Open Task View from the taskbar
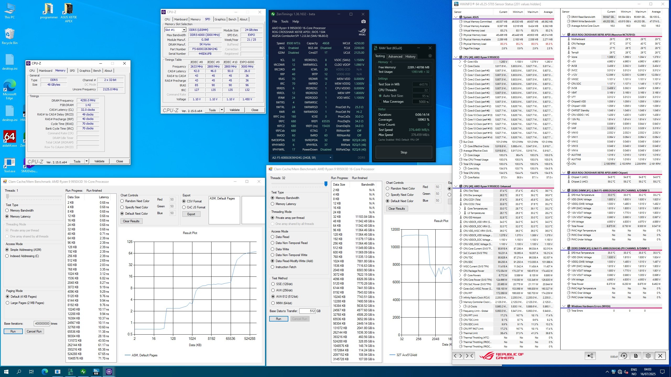The height and width of the screenshot is (377, 671). point(31,372)
